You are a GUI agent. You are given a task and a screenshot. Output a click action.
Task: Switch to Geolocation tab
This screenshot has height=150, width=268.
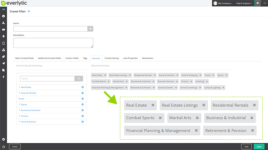[147, 58]
